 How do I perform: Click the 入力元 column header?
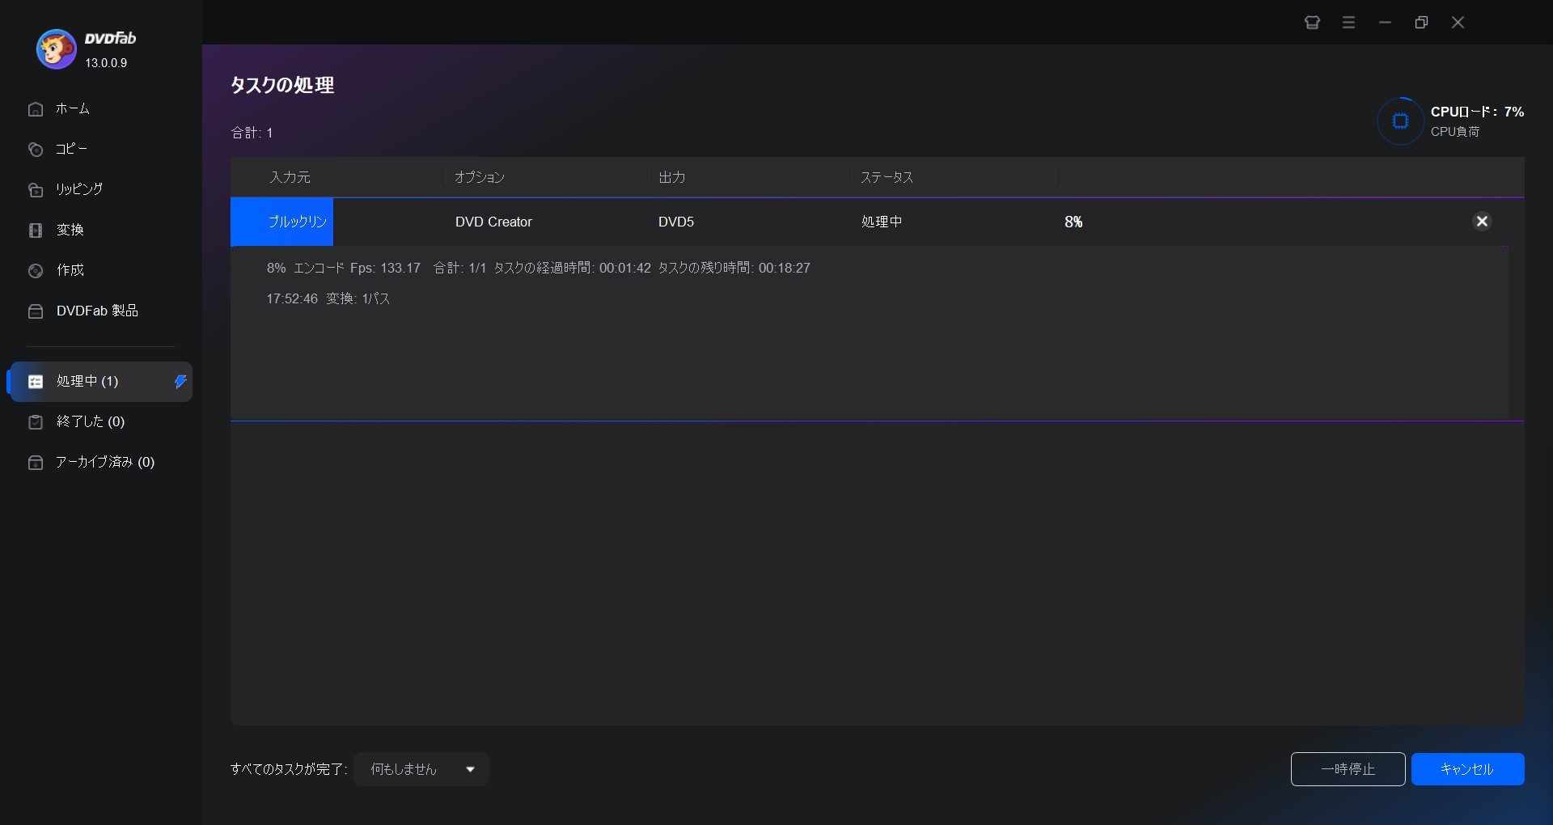290,177
